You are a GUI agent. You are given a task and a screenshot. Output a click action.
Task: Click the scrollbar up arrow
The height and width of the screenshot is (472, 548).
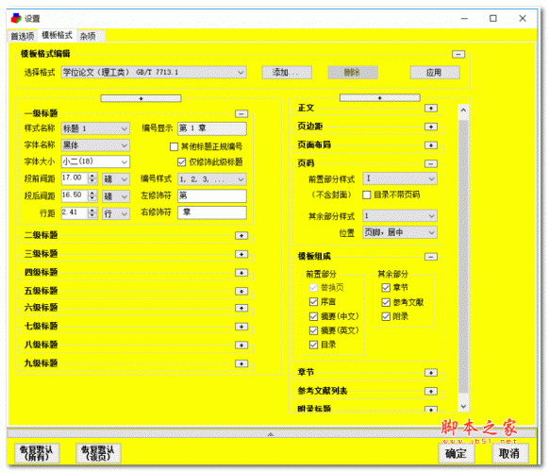(x=463, y=110)
